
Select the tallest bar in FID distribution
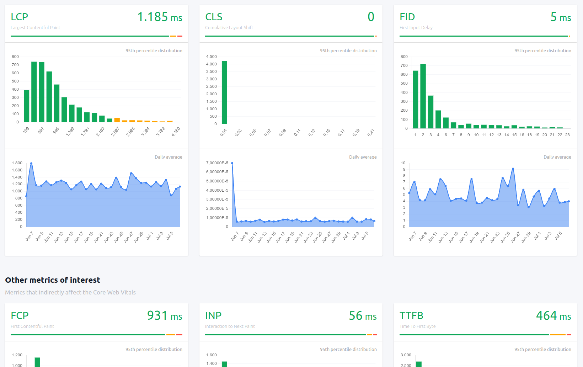[x=423, y=96]
